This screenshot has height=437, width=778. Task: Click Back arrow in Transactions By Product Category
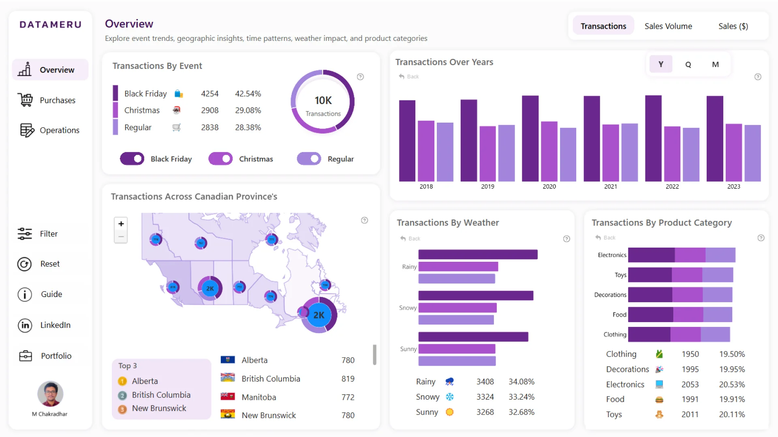click(598, 238)
